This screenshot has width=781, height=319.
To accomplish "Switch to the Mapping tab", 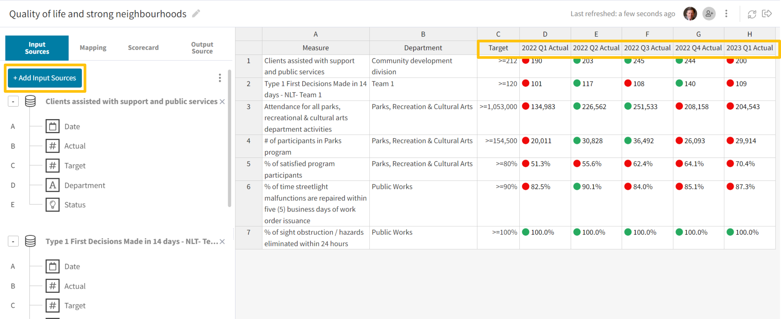I will [93, 47].
